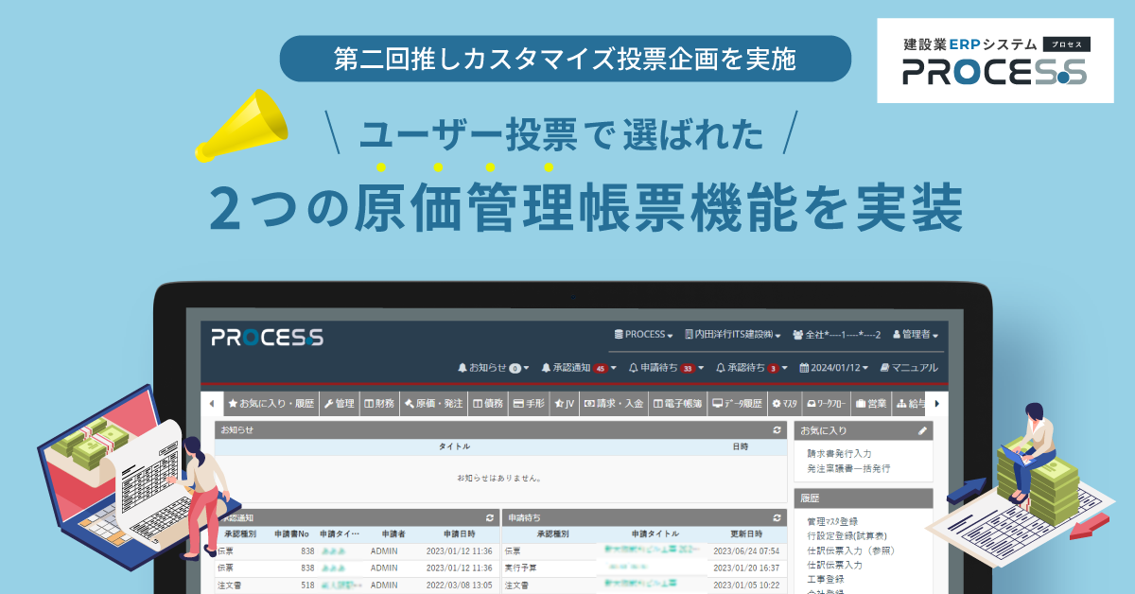Image resolution: width=1135 pixels, height=594 pixels.
Task: Expand the 全社 department selector
Action: 837,335
